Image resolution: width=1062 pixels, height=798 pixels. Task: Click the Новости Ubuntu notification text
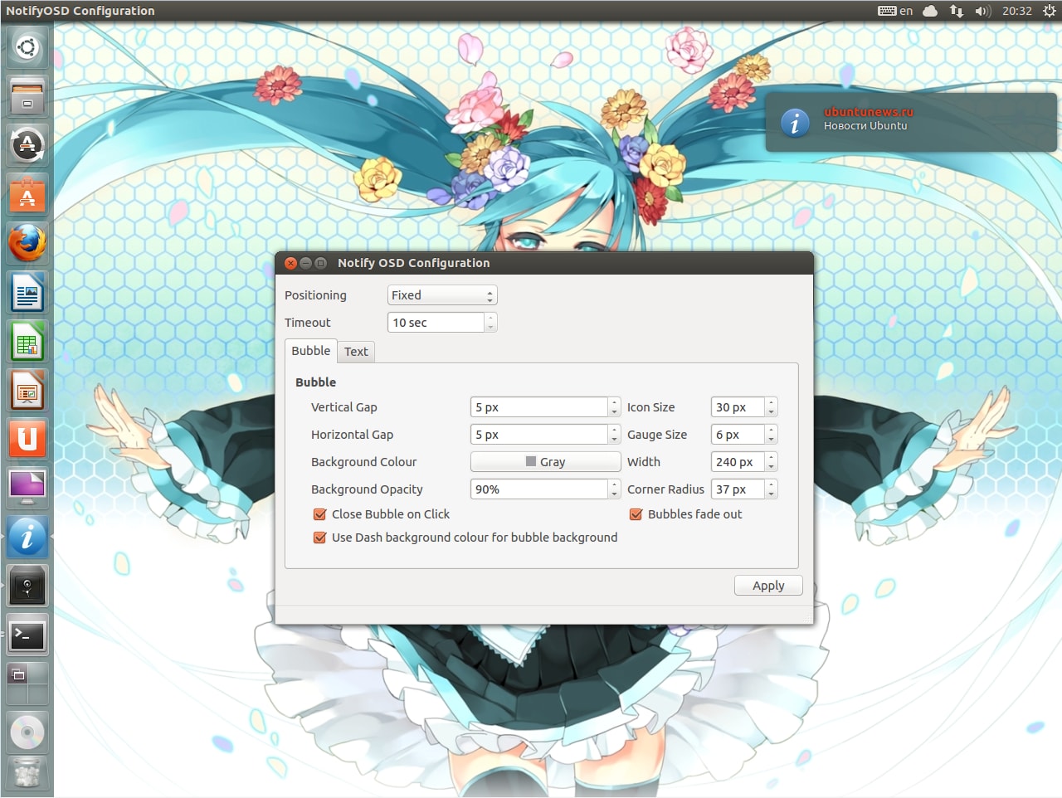[865, 126]
